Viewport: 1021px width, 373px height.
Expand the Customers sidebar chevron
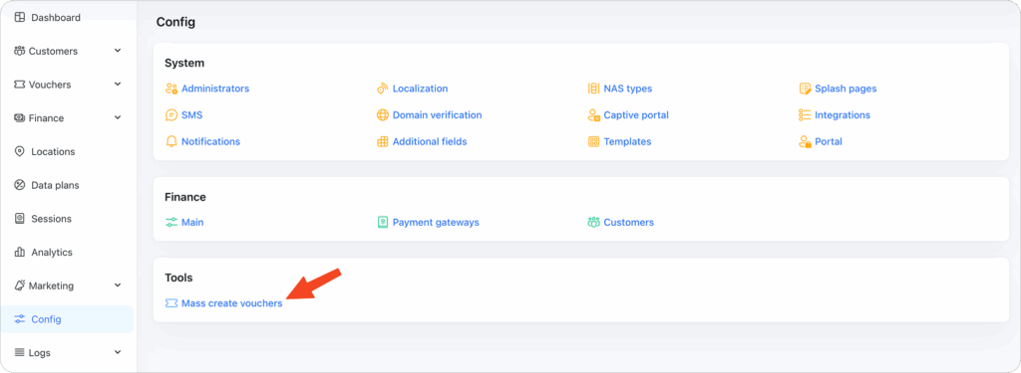click(118, 50)
